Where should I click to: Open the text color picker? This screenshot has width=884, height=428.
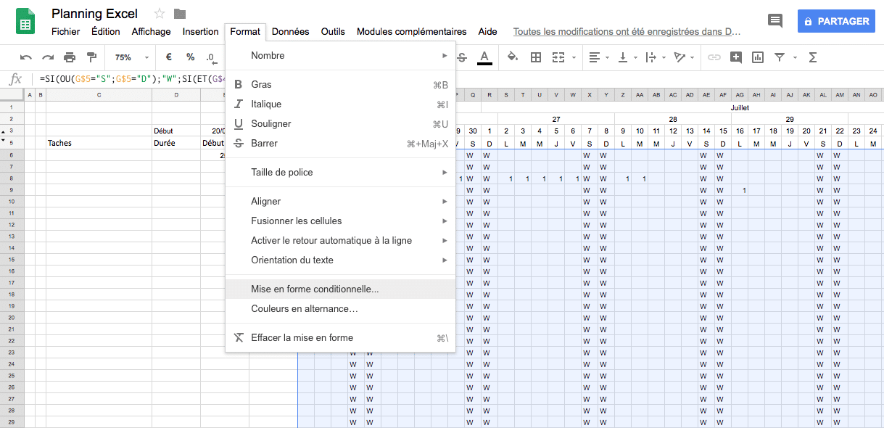click(484, 57)
